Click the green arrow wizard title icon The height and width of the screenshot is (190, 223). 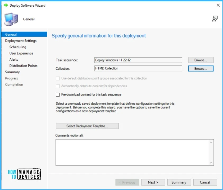(x=6, y=5)
